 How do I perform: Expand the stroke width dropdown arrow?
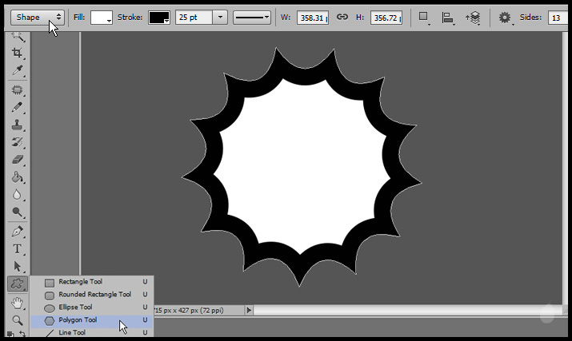[x=220, y=17]
